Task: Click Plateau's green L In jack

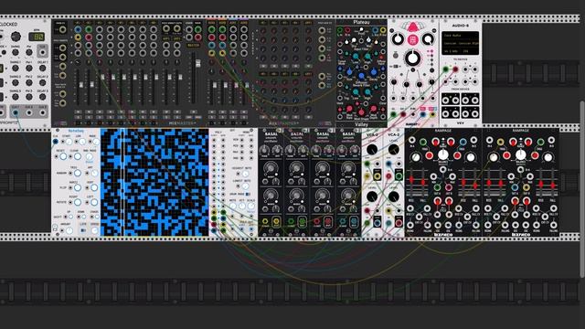Action: pyautogui.click(x=340, y=30)
